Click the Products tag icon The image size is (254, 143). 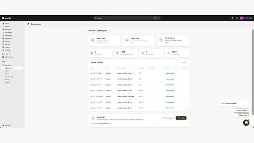[3, 30]
